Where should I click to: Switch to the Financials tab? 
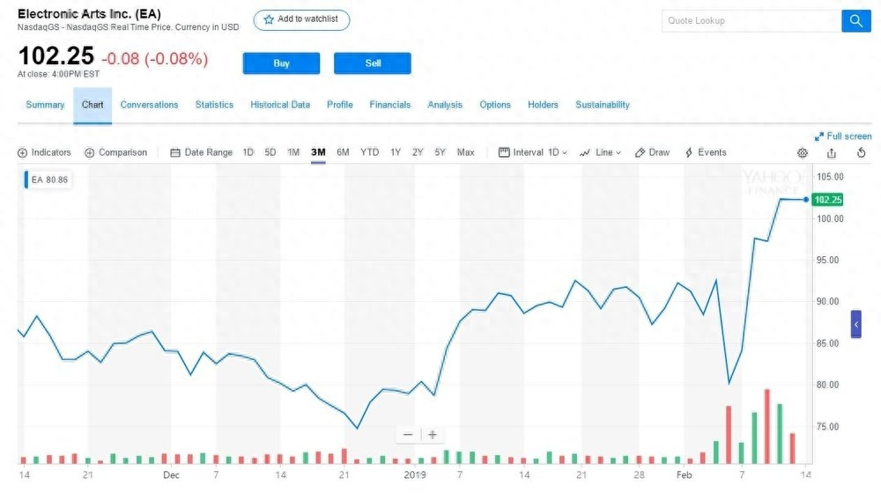[x=389, y=105]
